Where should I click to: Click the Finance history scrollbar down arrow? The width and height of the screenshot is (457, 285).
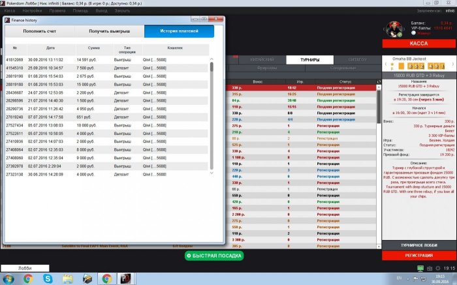pyautogui.click(x=212, y=173)
